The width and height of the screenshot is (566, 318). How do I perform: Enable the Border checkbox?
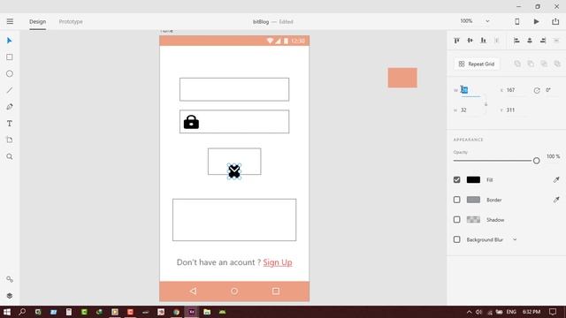[x=456, y=200]
